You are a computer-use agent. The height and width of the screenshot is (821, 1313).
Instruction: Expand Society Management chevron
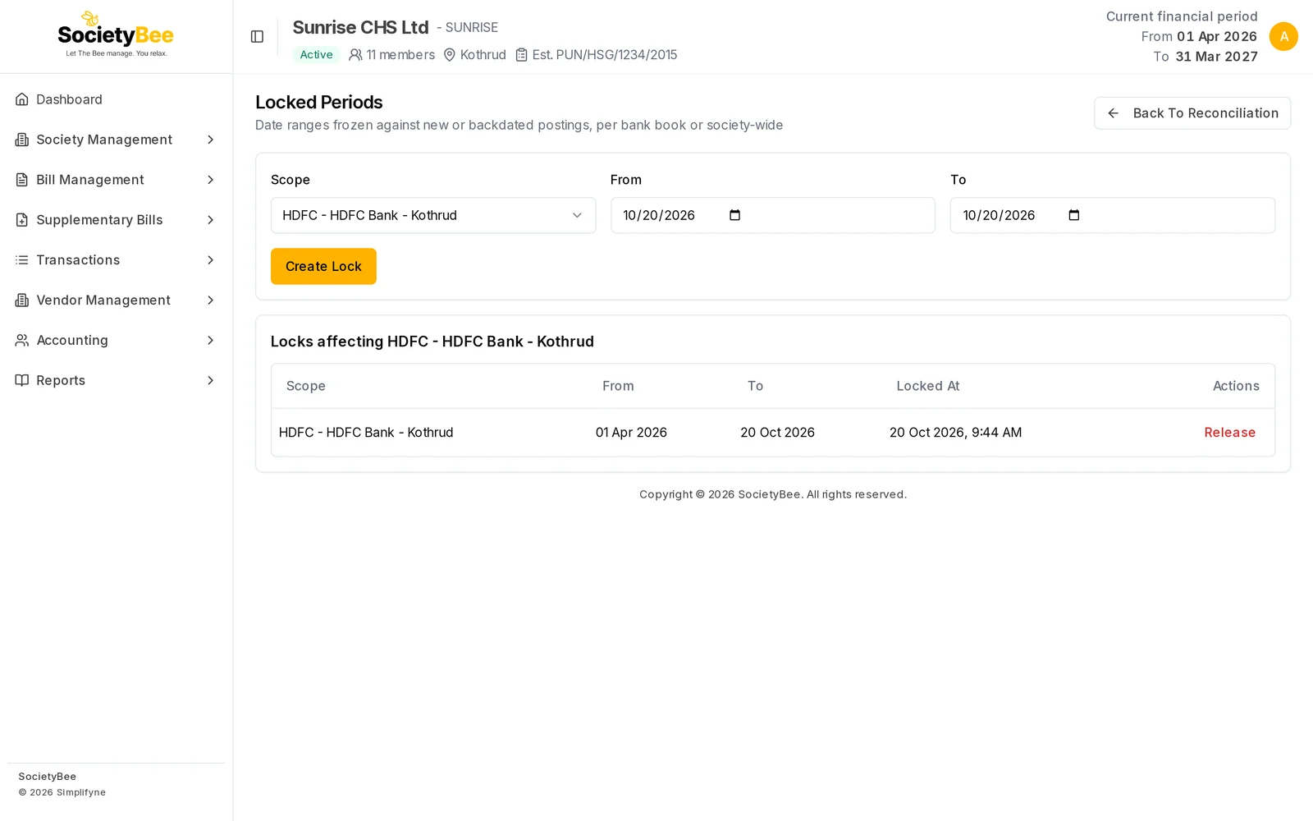pyautogui.click(x=210, y=140)
